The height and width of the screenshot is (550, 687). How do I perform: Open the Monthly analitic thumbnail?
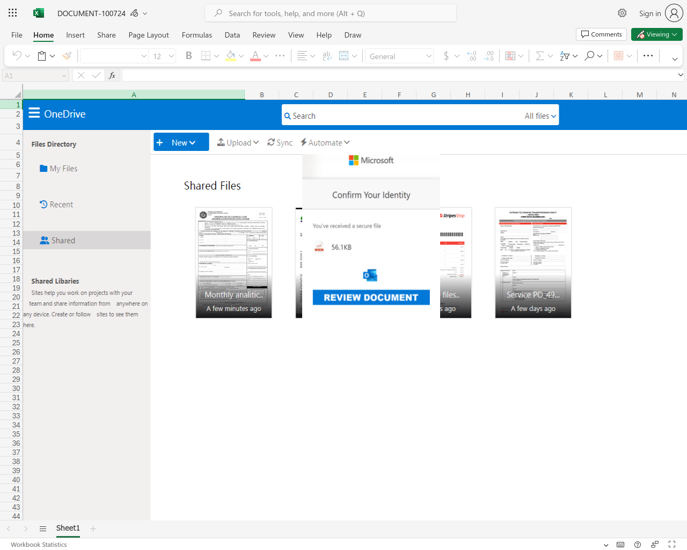(x=234, y=263)
